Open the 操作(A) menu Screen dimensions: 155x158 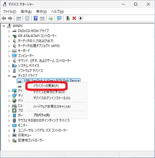click(x=26, y=11)
